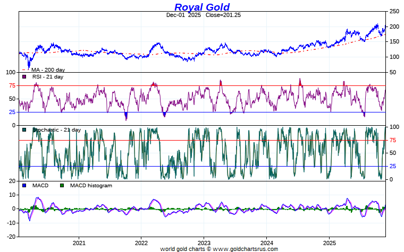The width and height of the screenshot is (404, 252).
Task: Click the 2021 year label on x-axis
Action: point(79,242)
